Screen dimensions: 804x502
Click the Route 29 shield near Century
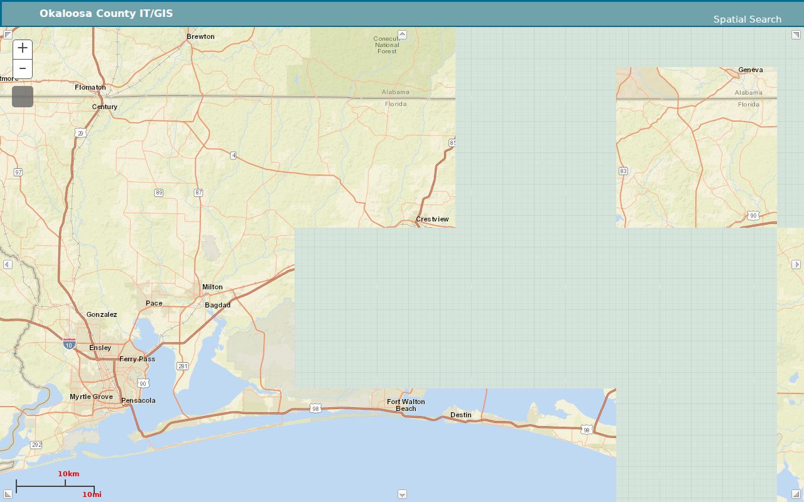tap(79, 132)
